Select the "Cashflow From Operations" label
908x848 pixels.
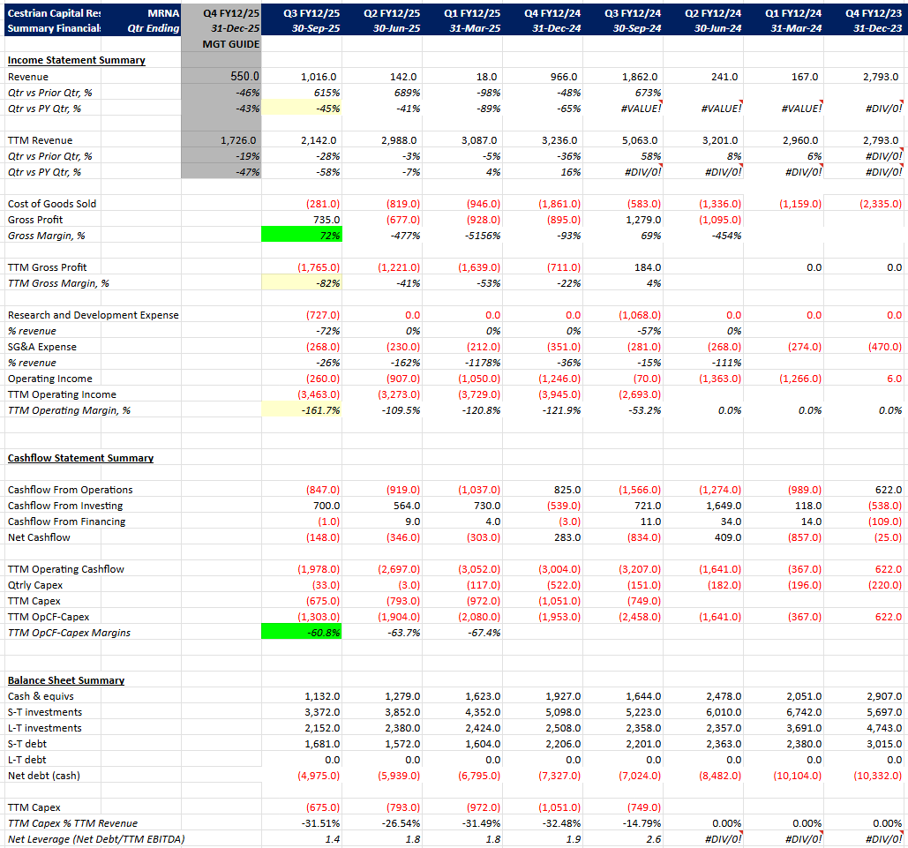tap(70, 490)
